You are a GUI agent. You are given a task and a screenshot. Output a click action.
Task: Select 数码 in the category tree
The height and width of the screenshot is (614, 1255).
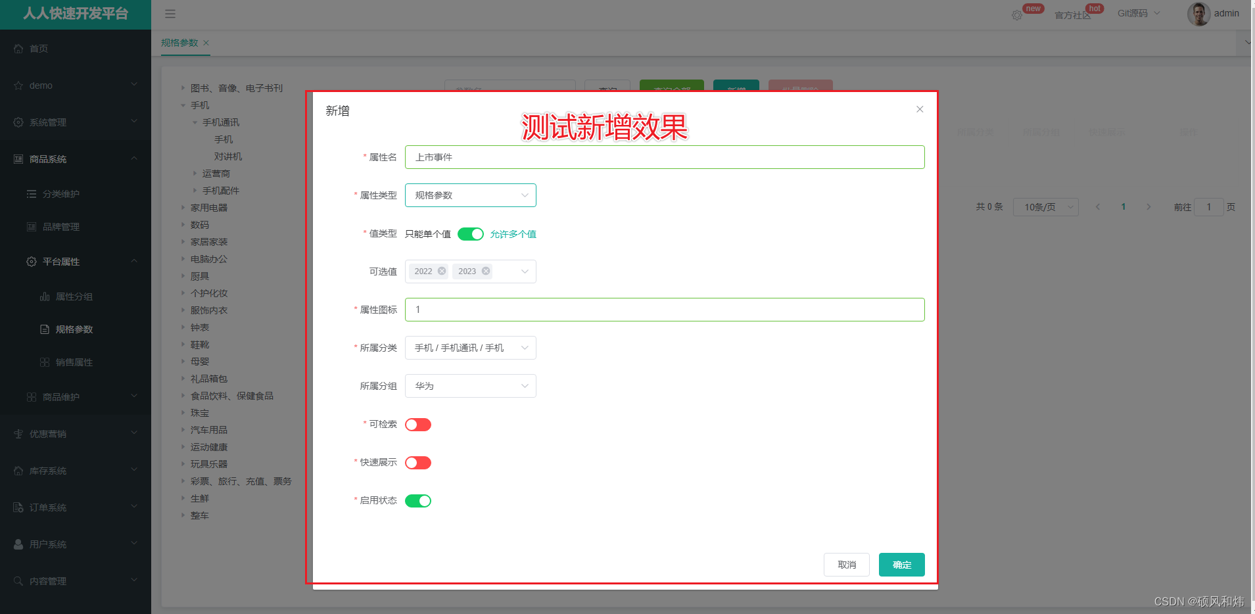pyautogui.click(x=200, y=225)
